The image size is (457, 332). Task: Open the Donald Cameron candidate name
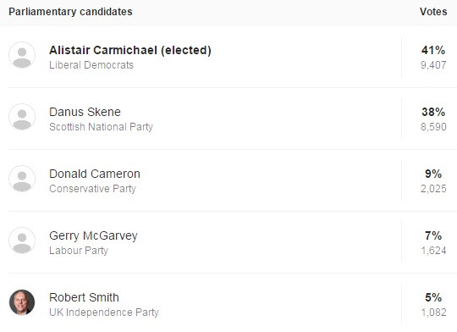[95, 174]
